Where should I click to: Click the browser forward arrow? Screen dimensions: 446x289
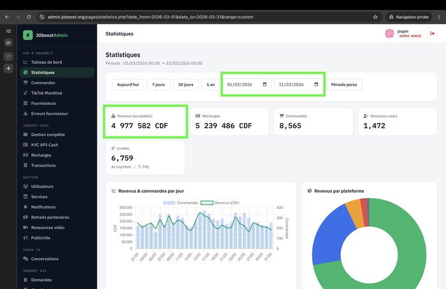point(18,17)
